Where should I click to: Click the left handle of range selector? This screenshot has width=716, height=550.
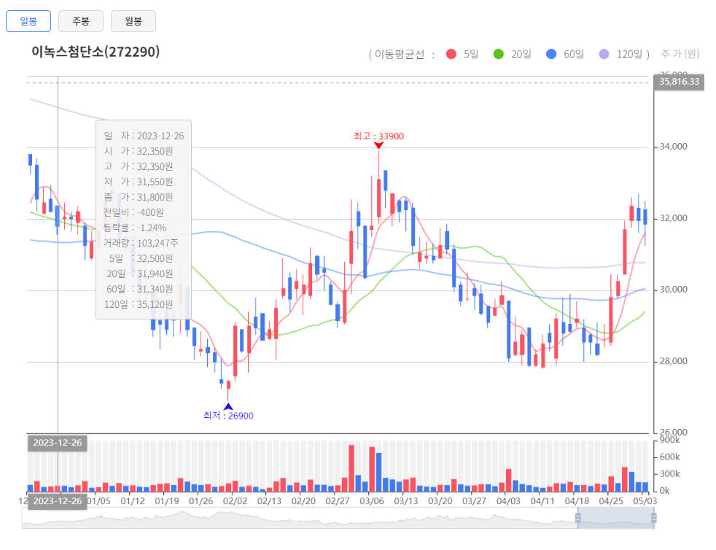coord(577,518)
